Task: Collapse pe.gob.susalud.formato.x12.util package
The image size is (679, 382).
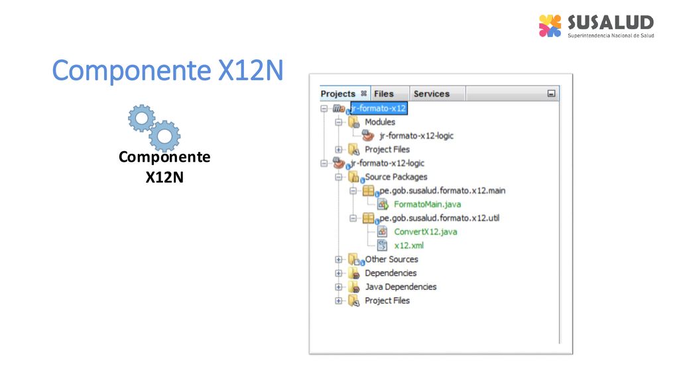Action: click(353, 218)
